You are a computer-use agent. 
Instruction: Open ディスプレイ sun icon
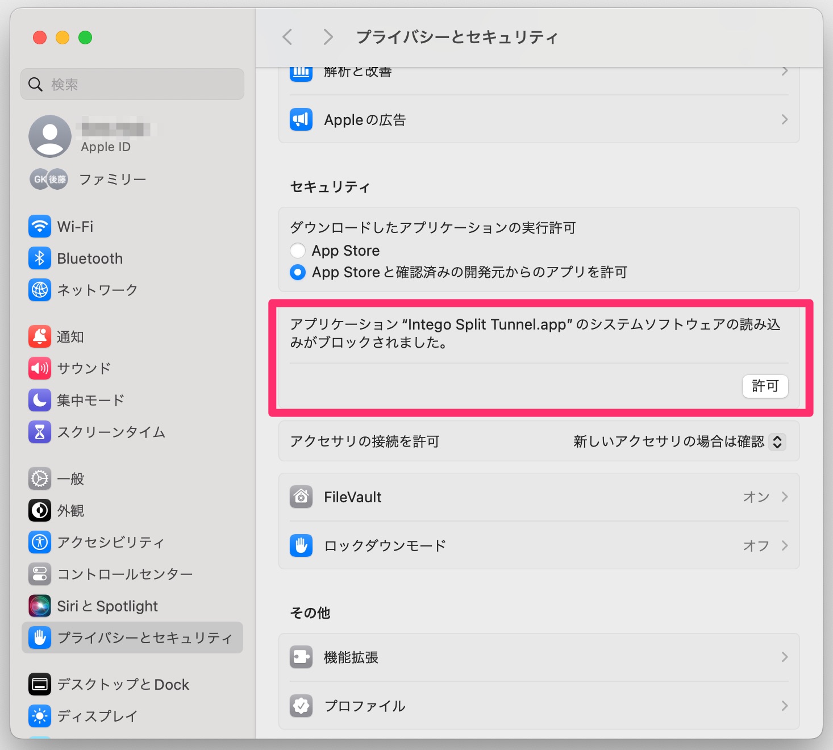click(x=40, y=716)
